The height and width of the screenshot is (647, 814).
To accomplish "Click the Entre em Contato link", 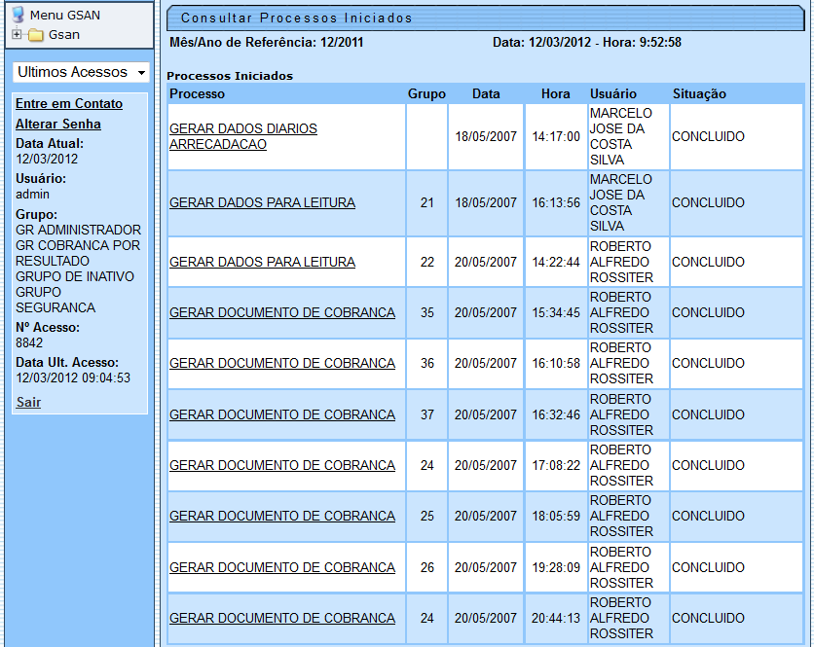I will click(x=70, y=103).
